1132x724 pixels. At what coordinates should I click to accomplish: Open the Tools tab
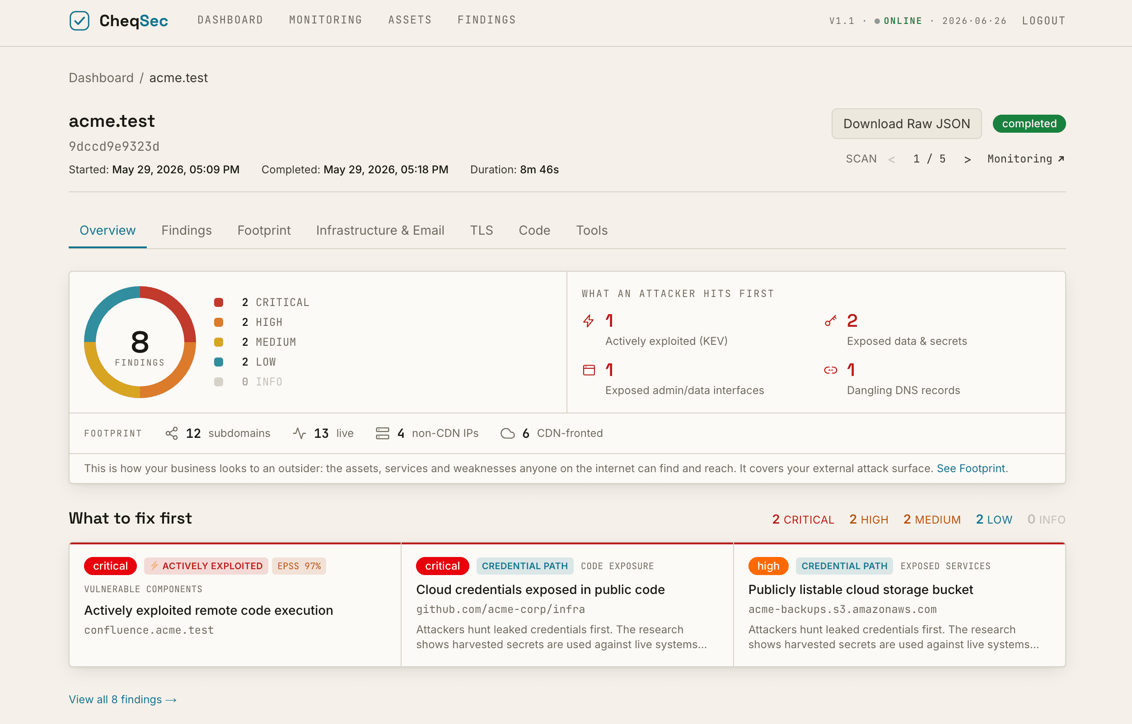(592, 230)
